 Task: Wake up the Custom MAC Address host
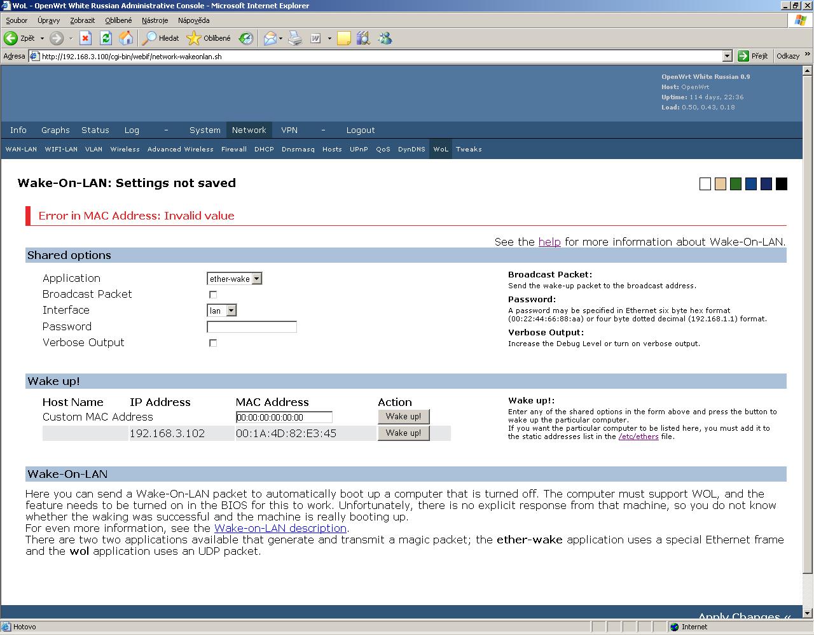[x=404, y=417]
